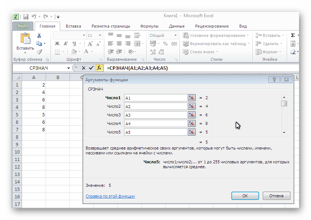Toggle bold formatting with Ж button
Screen dimensions: 311x220
click(x=57, y=44)
